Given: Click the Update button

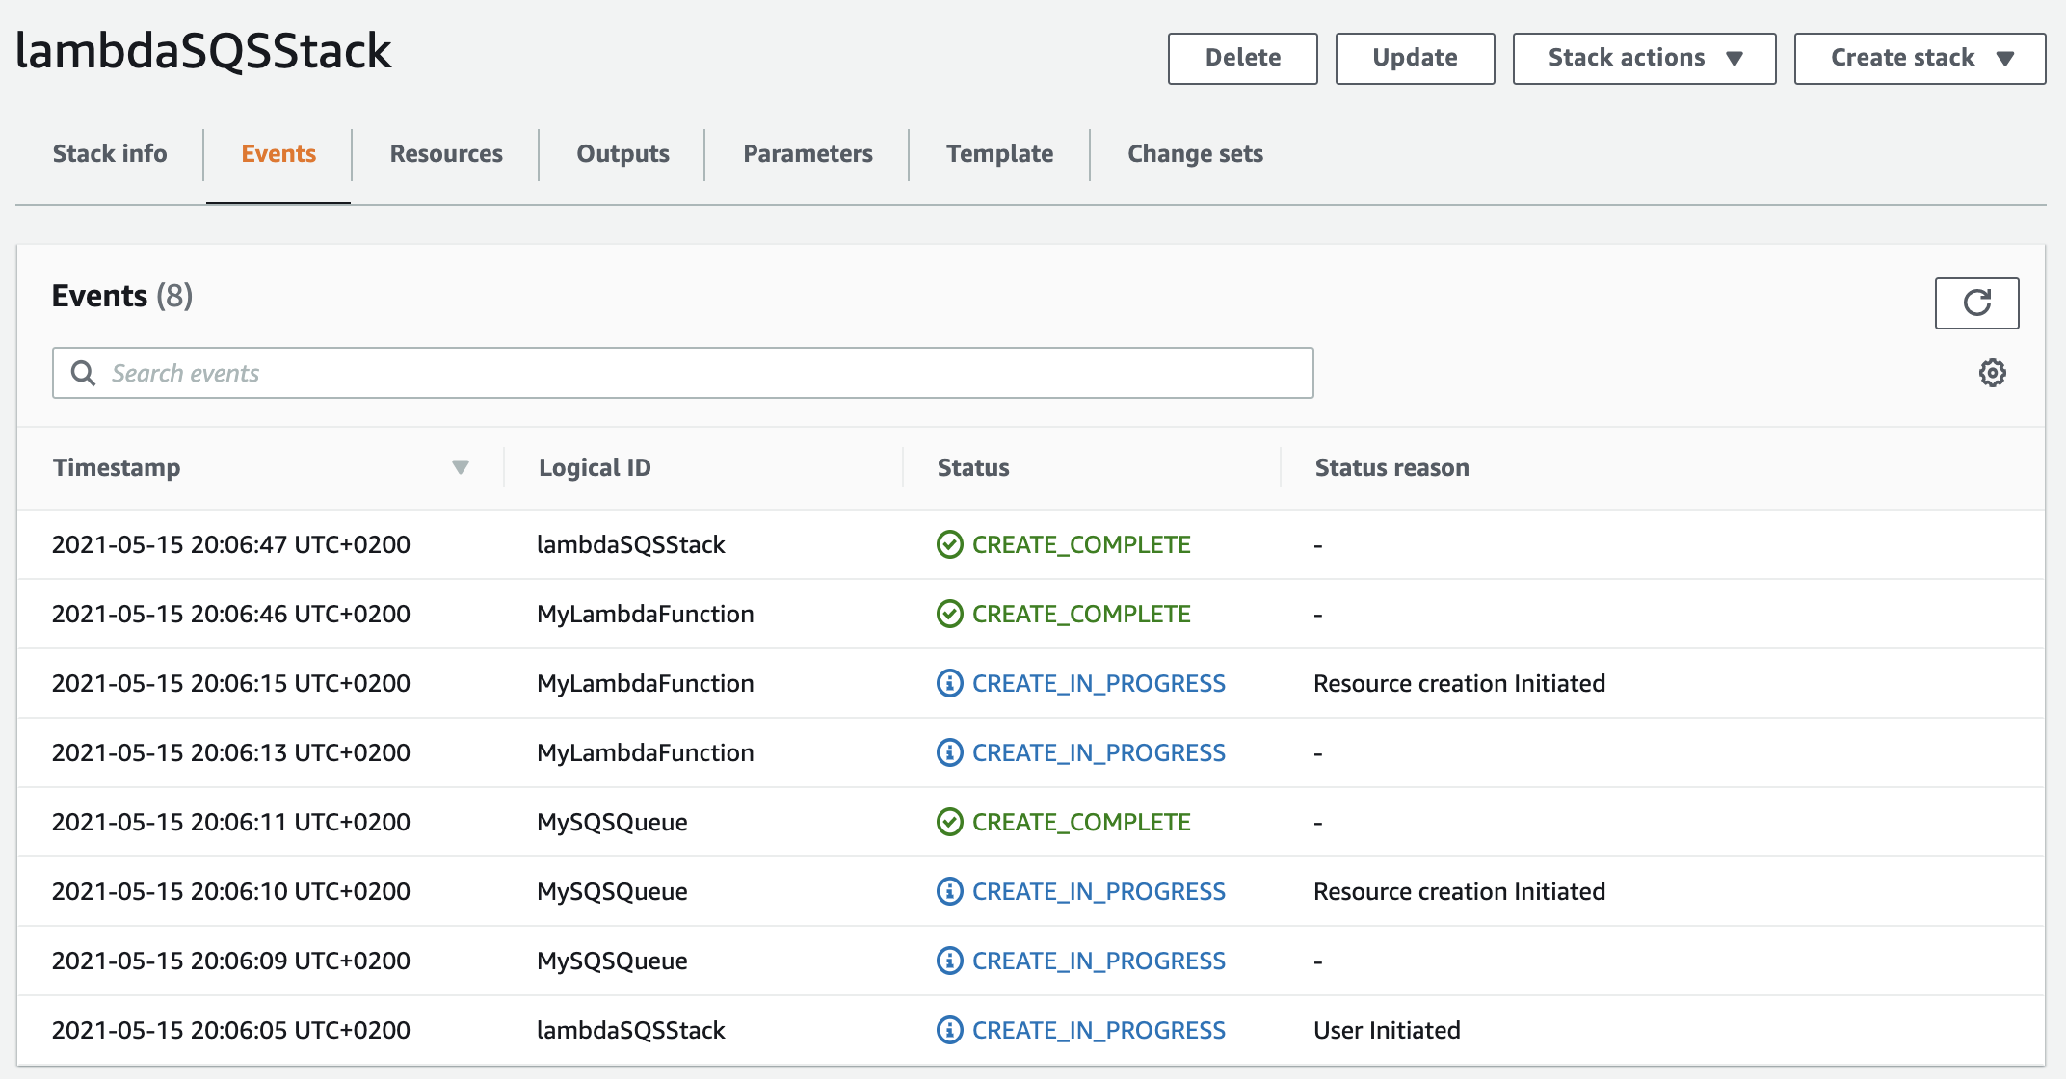Looking at the screenshot, I should coord(1415,58).
